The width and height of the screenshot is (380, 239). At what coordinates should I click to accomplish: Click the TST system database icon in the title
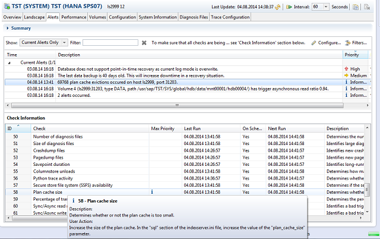point(7,7)
